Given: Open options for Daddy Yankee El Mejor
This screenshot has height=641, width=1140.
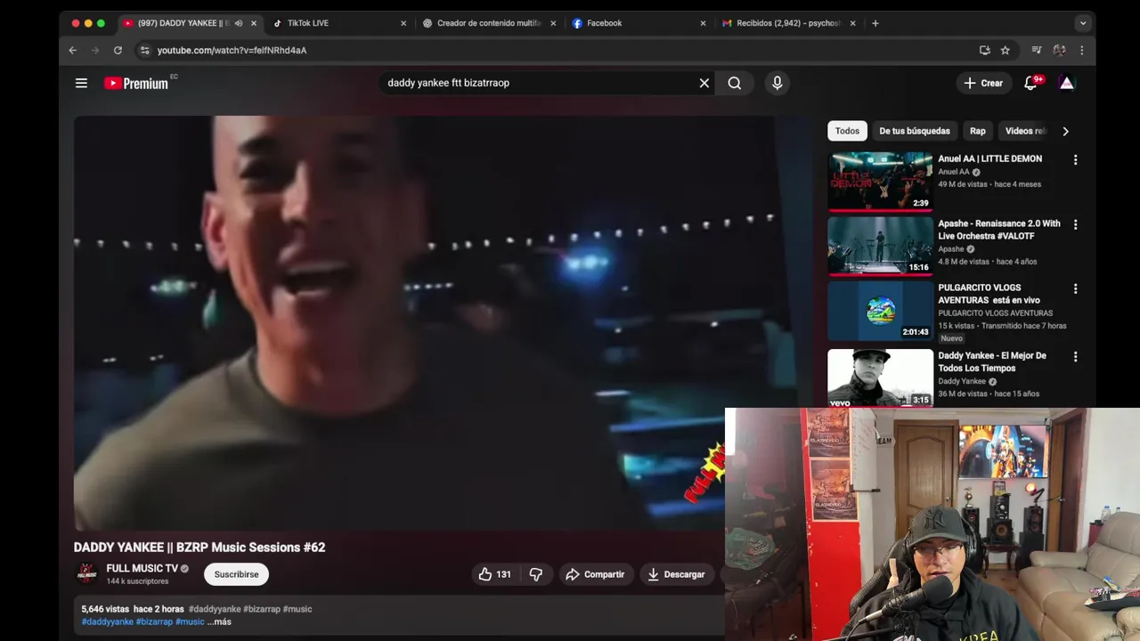Looking at the screenshot, I should point(1075,357).
